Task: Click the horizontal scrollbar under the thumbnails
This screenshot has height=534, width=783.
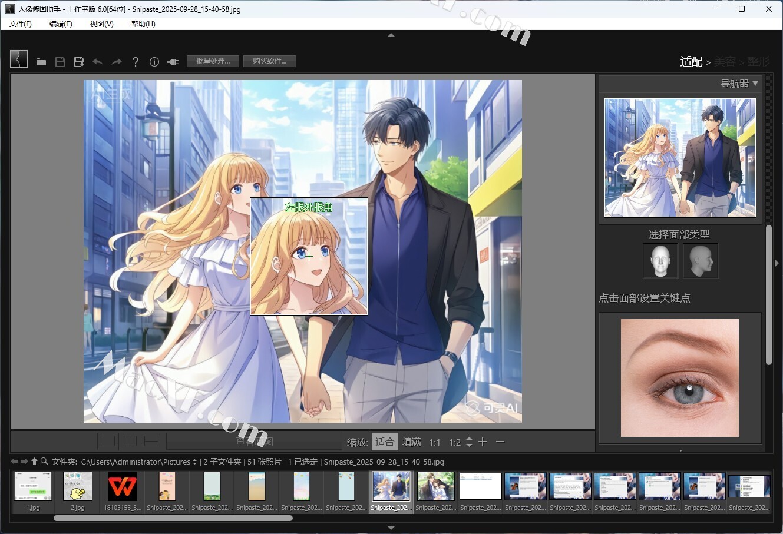Action: click(x=173, y=518)
